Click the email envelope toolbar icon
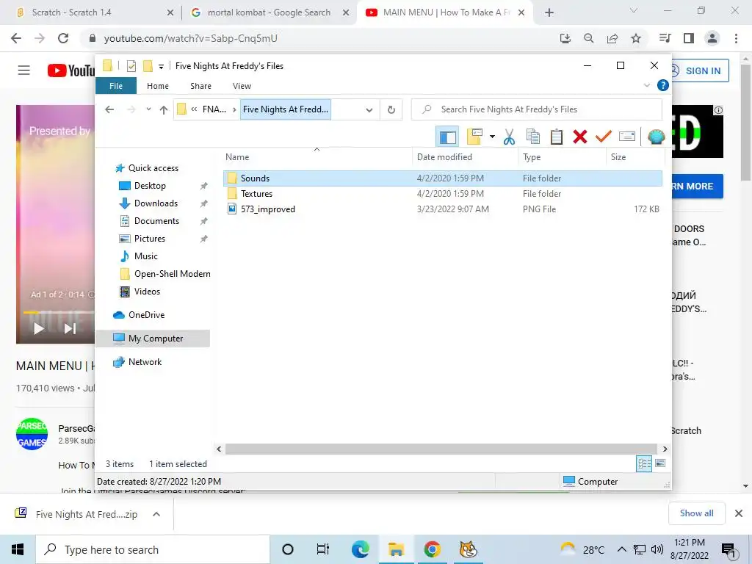 (x=627, y=137)
